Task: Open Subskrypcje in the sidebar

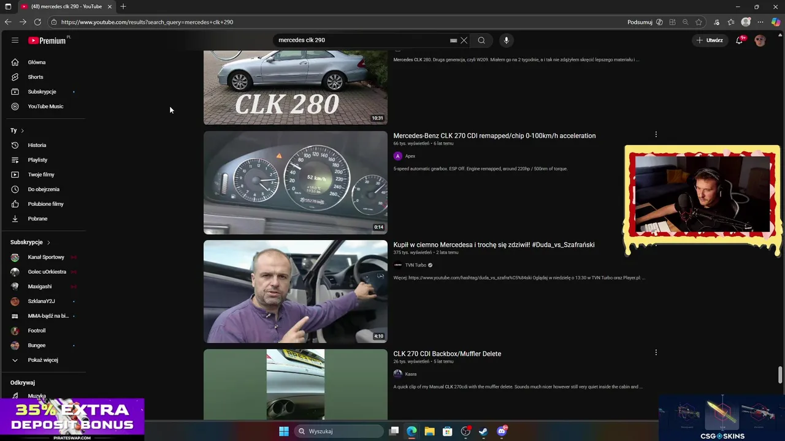Action: [43, 92]
